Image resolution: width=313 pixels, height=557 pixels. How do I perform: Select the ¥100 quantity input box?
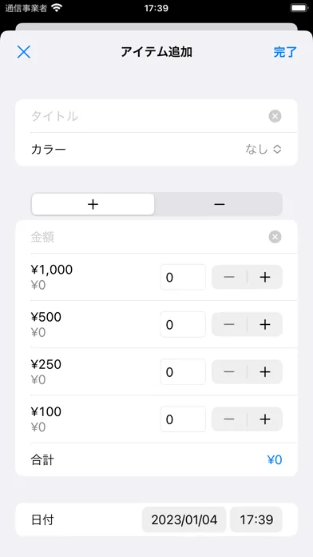pos(183,419)
